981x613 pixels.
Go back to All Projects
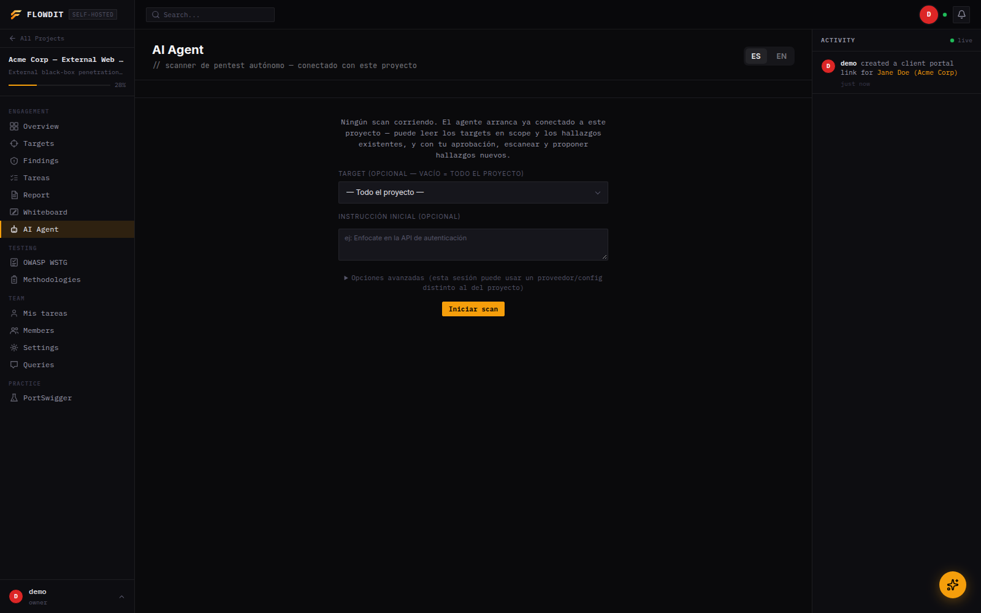coord(37,38)
